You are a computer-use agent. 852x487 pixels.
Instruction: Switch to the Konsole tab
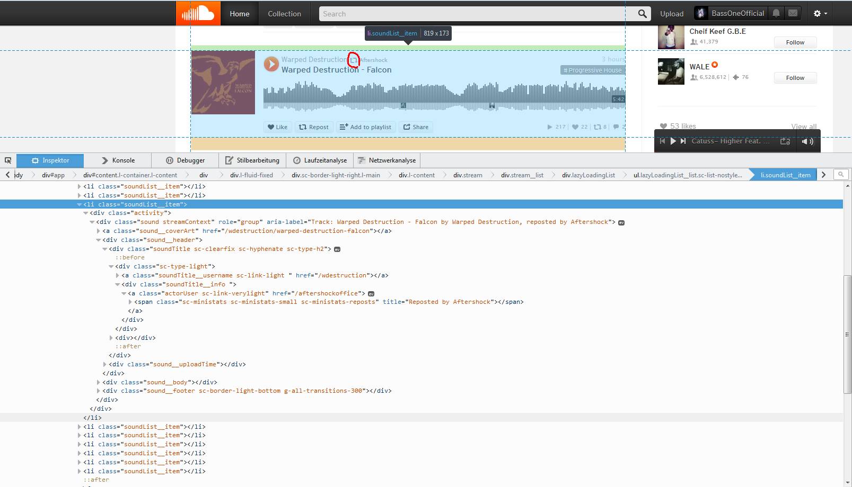click(118, 160)
